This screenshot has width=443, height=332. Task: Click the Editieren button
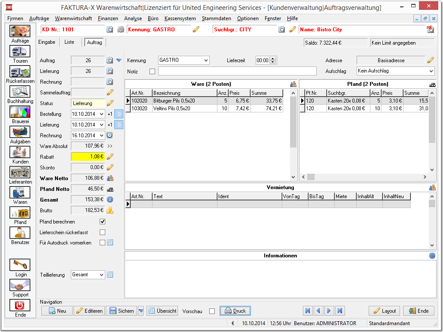[x=89, y=311]
